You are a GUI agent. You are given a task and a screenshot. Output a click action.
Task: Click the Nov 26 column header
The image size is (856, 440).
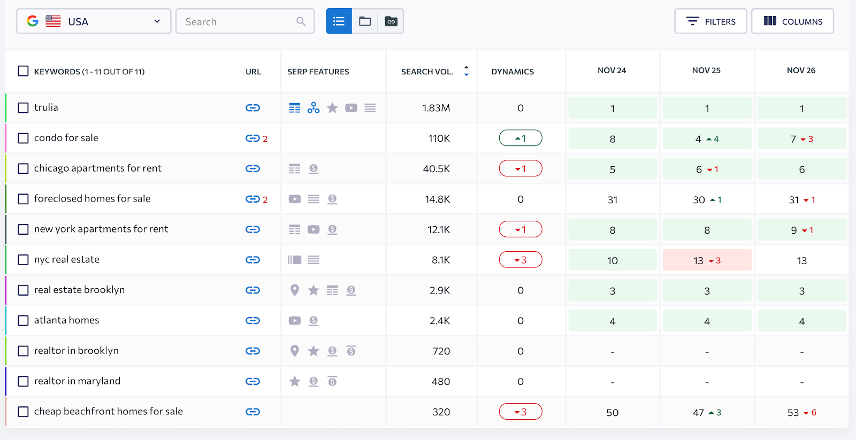click(801, 70)
